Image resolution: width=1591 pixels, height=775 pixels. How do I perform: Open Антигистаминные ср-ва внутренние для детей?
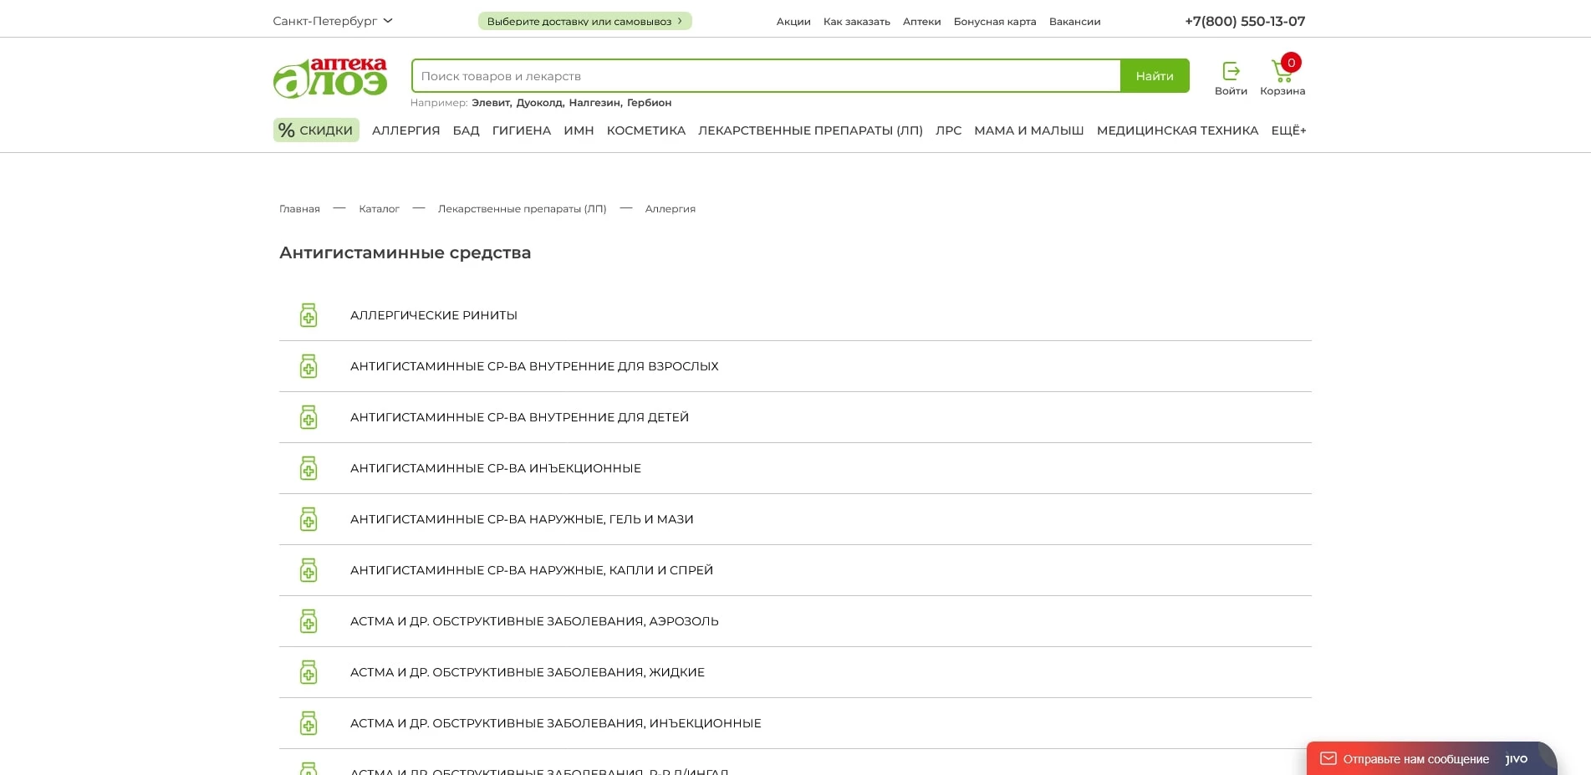pos(519,417)
